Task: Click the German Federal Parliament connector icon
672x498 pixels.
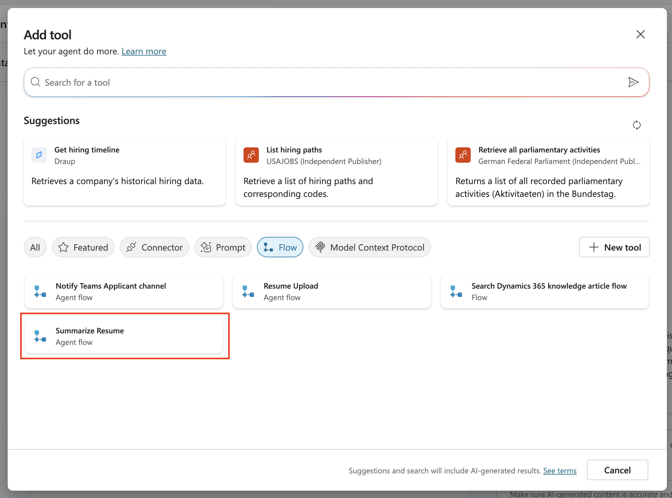Action: pyautogui.click(x=463, y=155)
